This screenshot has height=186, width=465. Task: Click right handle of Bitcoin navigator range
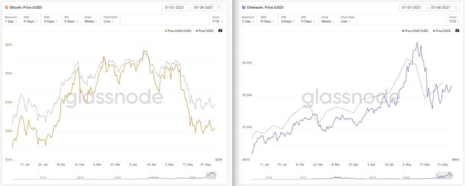215,175
